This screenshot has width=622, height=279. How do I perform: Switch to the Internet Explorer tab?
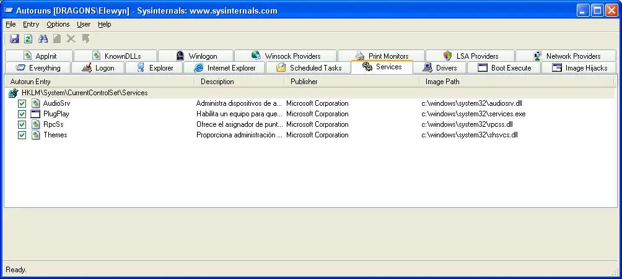point(224,68)
